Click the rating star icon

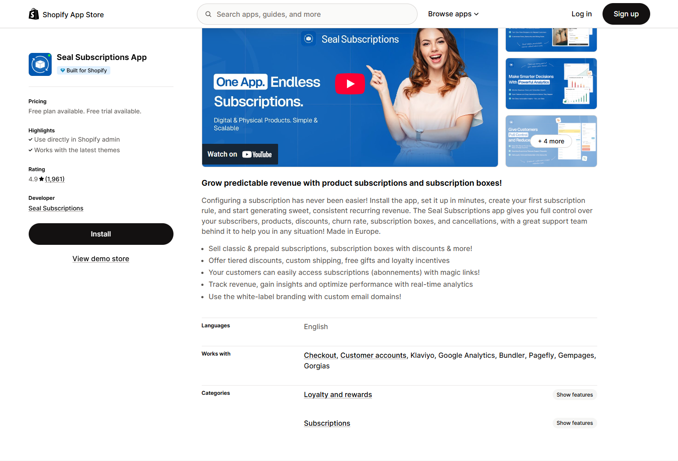click(x=41, y=179)
